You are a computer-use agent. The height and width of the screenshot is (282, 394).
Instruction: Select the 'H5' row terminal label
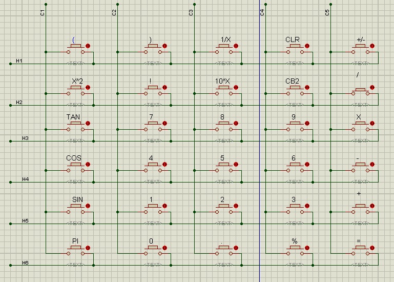(x=26, y=221)
